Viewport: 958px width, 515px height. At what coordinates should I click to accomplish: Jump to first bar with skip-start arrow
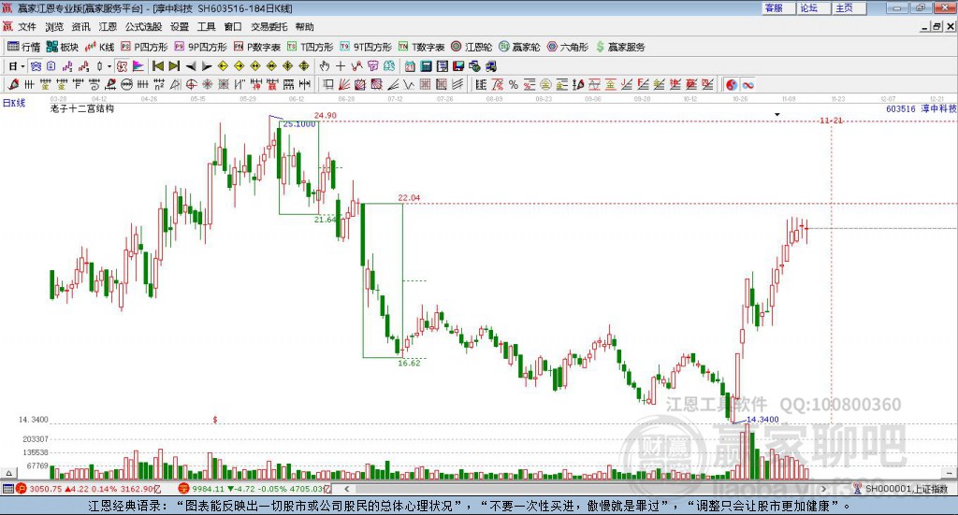158,66
